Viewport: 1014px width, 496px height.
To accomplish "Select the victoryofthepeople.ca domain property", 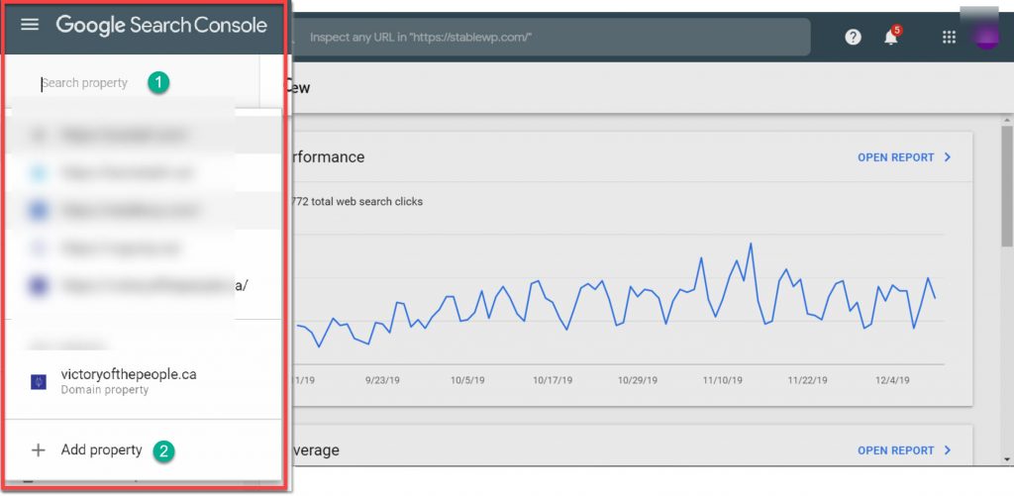I will tap(143, 381).
